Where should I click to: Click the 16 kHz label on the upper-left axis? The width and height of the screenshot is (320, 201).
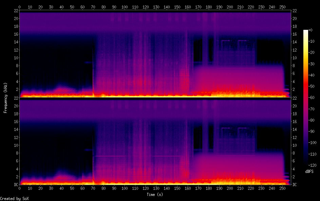[15, 34]
